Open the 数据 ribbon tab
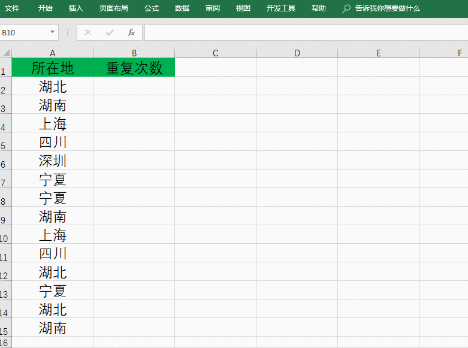Screen dimensions: 468x348 click(182, 8)
